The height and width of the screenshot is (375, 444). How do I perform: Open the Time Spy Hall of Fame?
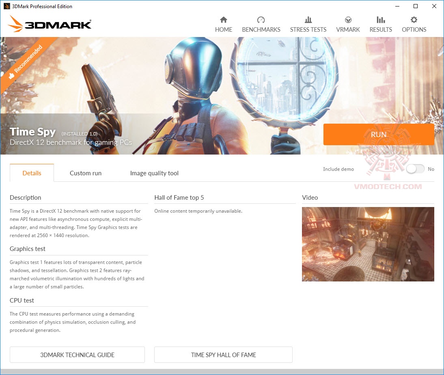click(223, 355)
